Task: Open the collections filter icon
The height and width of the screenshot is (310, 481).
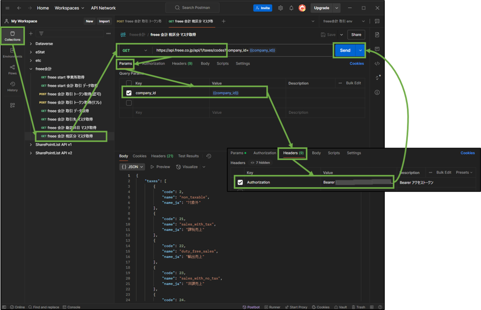Action: pos(41,34)
